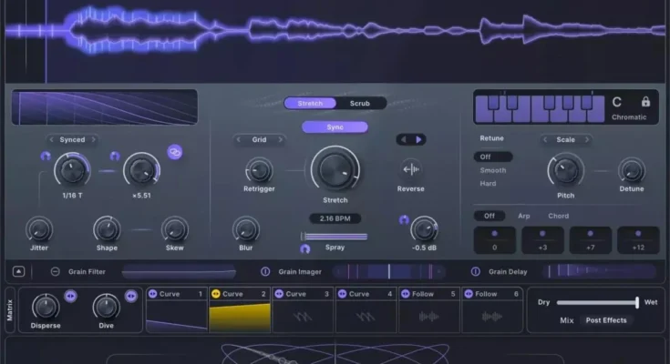Click Curve 4 modulator icon

342,294
